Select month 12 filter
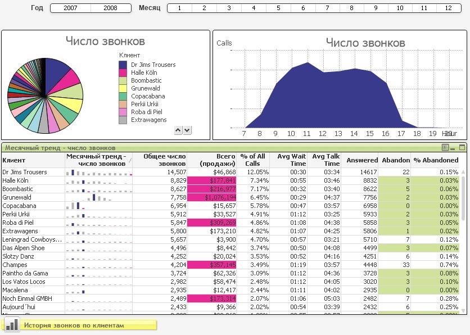 pyautogui.click(x=449, y=8)
